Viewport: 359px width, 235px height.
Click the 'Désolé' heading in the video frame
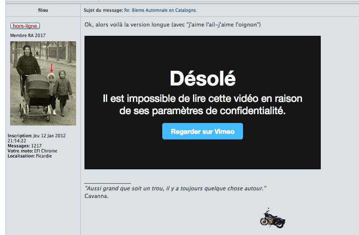(203, 78)
